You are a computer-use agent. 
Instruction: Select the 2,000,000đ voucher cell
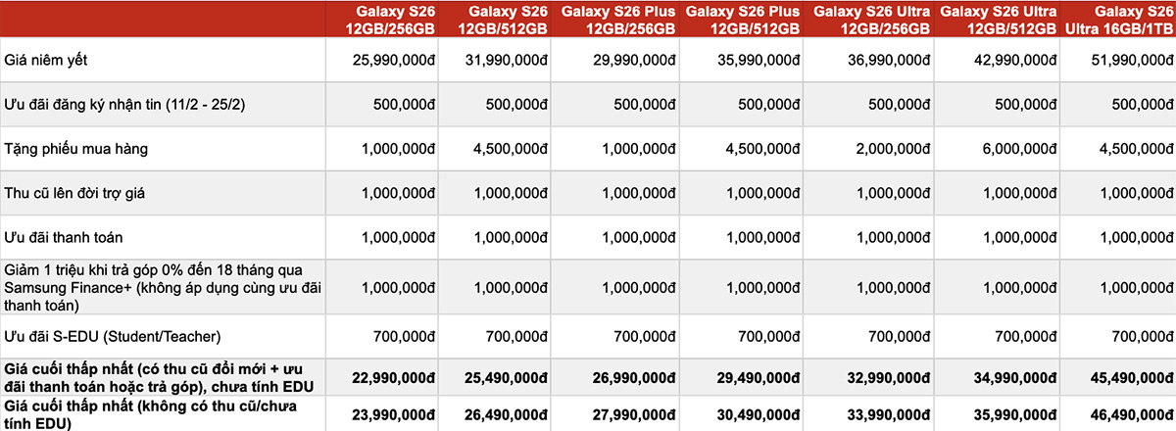[886, 148]
